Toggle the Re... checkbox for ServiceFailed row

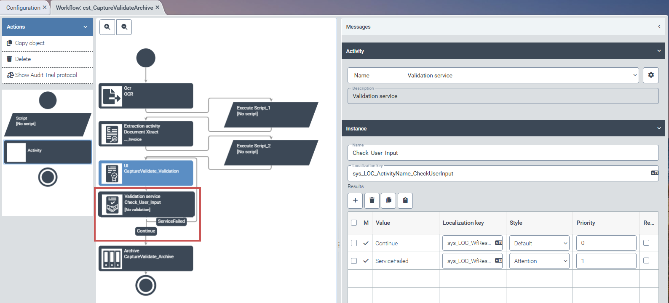646,260
